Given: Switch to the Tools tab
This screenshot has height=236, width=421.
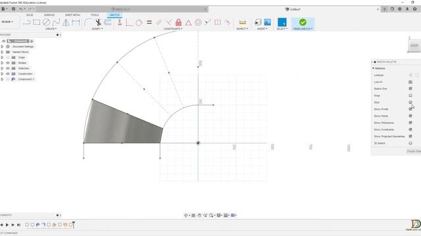Looking at the screenshot, I should pyautogui.click(x=95, y=15).
